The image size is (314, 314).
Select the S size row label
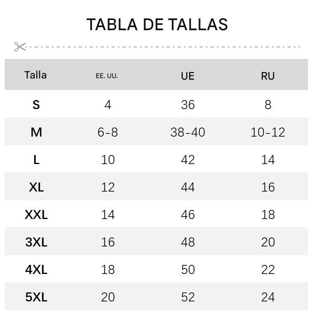click(36, 105)
